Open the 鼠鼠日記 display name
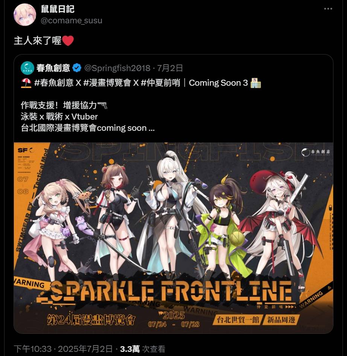The width and height of the screenshot is (347, 356). pos(58,9)
